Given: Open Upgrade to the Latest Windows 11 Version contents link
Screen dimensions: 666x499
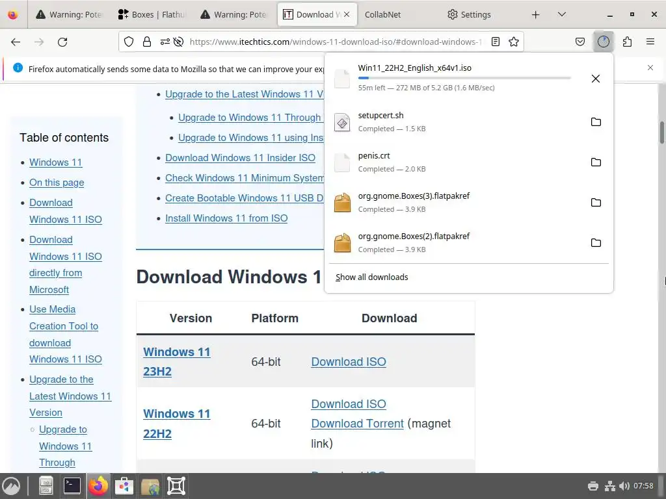Looking at the screenshot, I should click(70, 396).
